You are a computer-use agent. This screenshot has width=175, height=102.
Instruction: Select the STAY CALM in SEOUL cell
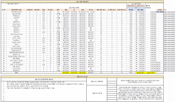click(x=16, y=61)
